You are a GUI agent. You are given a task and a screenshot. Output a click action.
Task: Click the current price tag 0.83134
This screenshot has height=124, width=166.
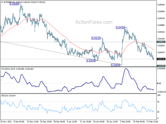(161, 59)
